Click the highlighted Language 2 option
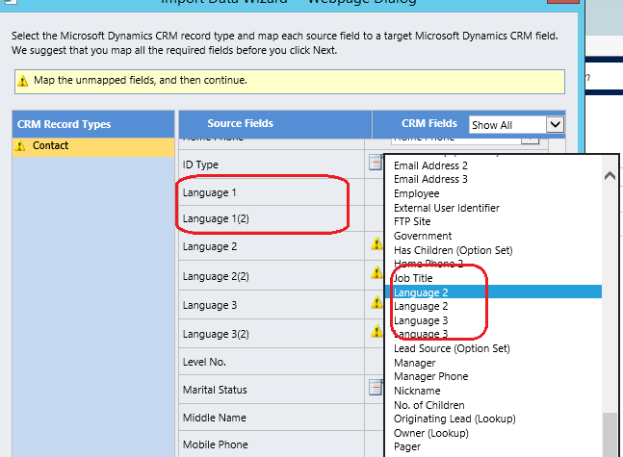623x457 pixels. point(493,292)
